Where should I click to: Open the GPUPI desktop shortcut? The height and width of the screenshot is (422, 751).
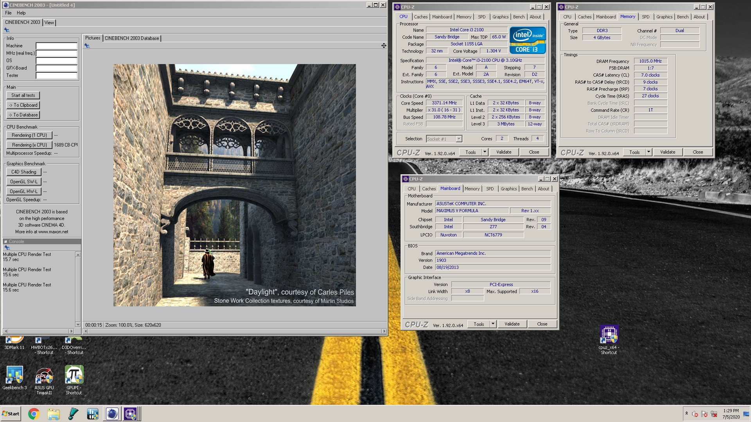click(74, 380)
